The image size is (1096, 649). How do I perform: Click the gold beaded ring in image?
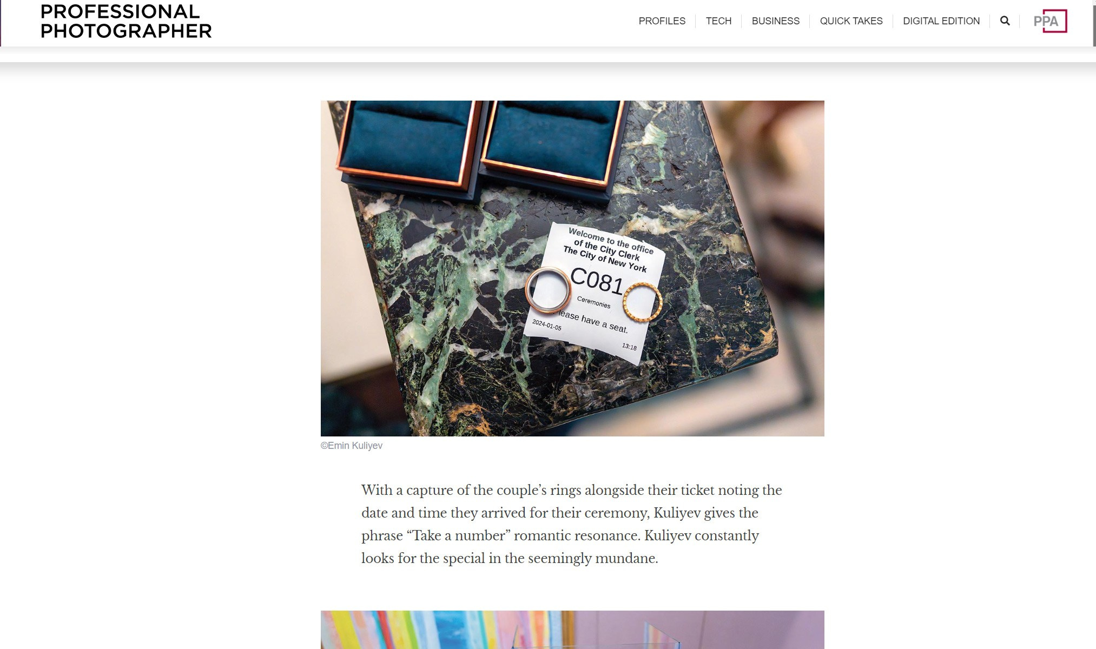coord(643,302)
